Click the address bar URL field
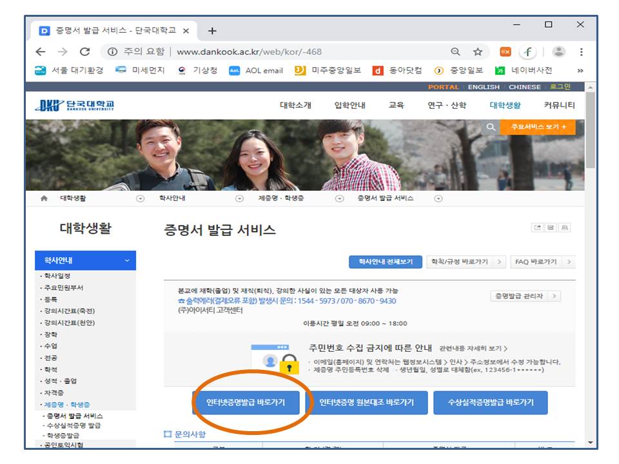 pyautogui.click(x=290, y=52)
